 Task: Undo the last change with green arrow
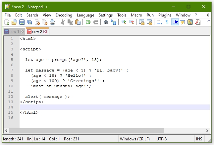click(x=88, y=22)
